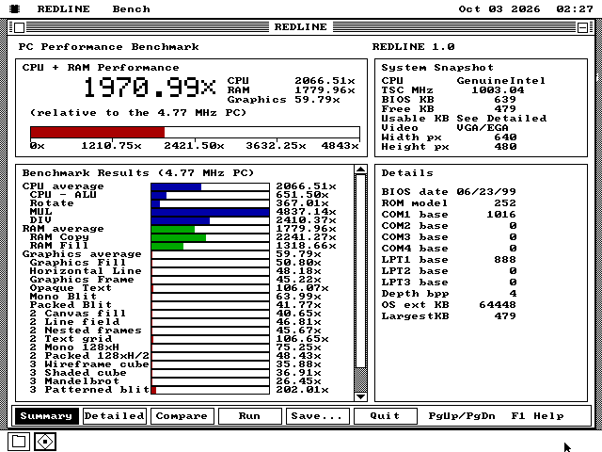Select the Rotate result row label
Viewport: 602px width, 452px height.
[52, 203]
